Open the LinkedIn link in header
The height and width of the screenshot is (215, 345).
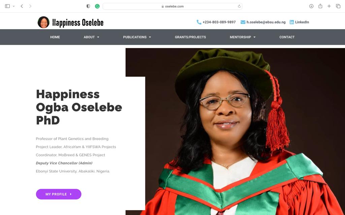(299, 22)
